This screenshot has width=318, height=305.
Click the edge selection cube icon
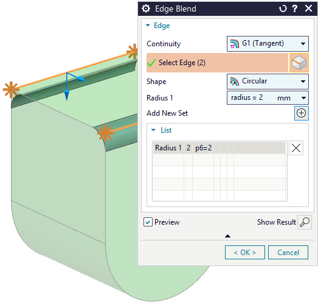click(299, 63)
